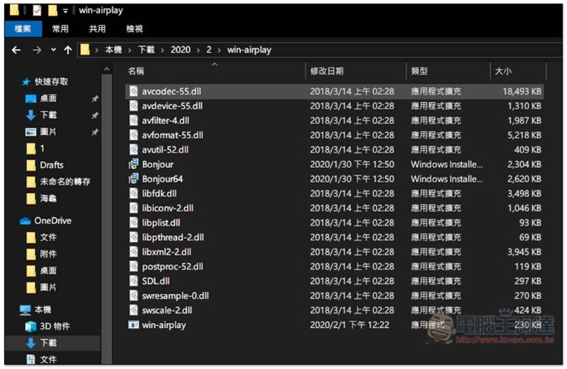Viewport: 567px width, 369px height.
Task: Select 圖片 under quick access
Action: point(48,132)
